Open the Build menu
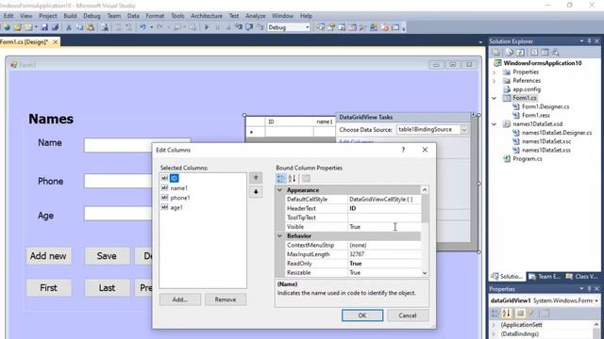The height and width of the screenshot is (339, 604). [x=70, y=16]
